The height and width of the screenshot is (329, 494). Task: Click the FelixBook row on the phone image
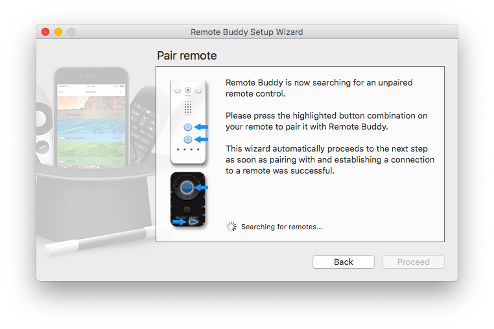point(91,115)
